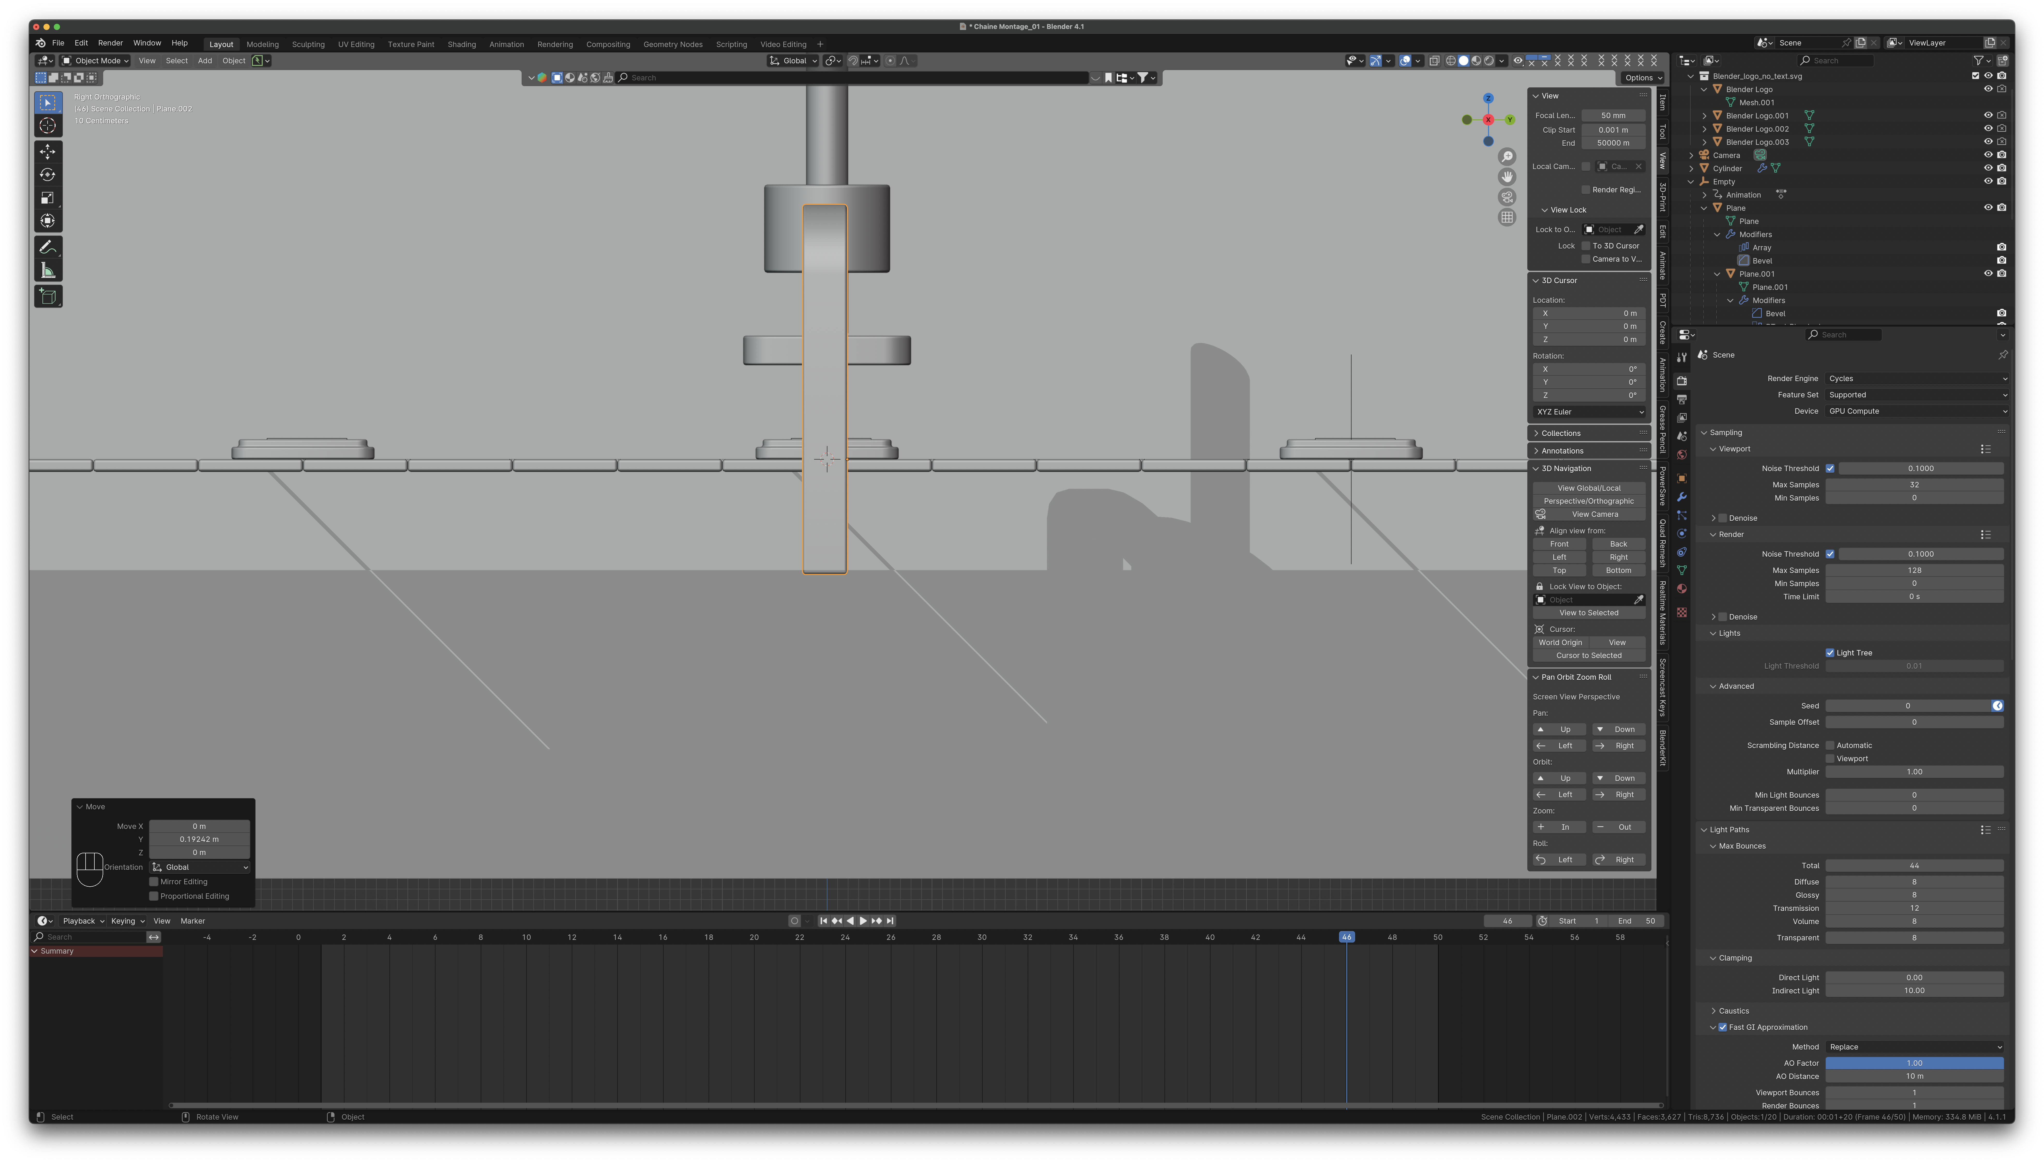
Task: Open the Material properties tab icon
Action: (1682, 589)
